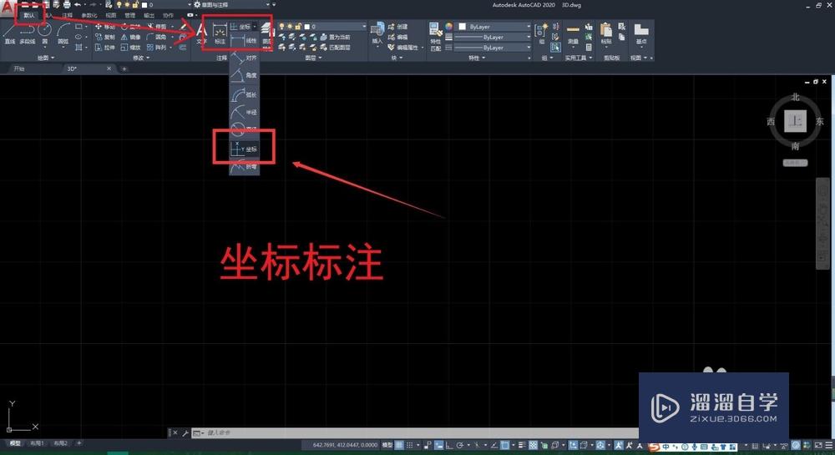Choose Radius (半径) dimension from the list
Viewport: 835px width, 455px height.
coord(245,112)
